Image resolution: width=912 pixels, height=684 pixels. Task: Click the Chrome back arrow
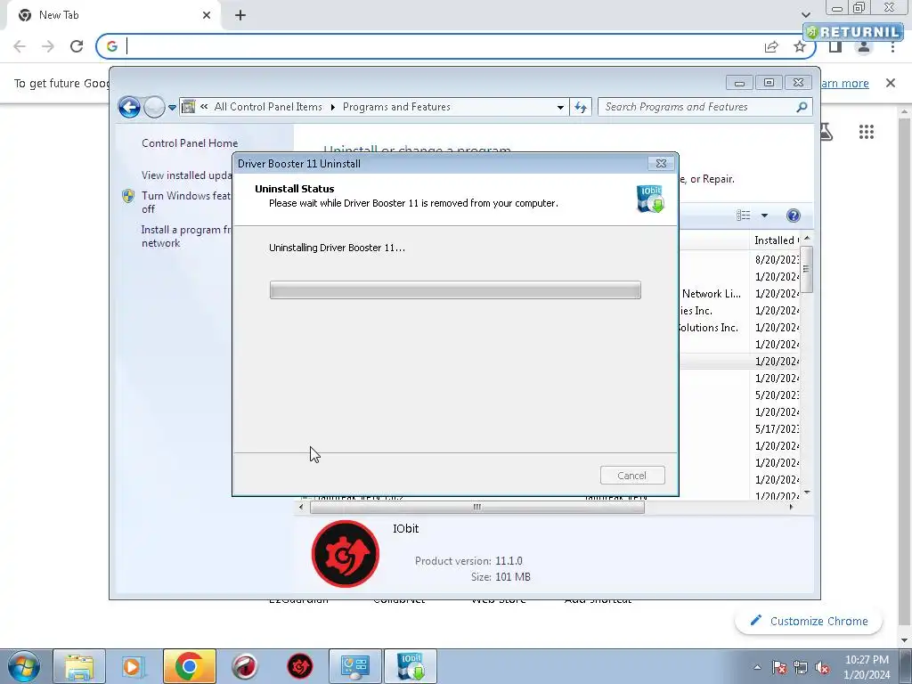tap(20, 46)
